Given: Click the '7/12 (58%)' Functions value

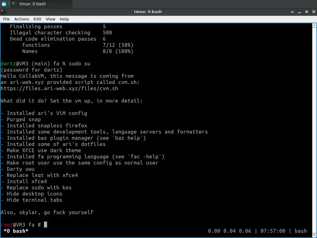Looking at the screenshot, I should [x=118, y=45].
